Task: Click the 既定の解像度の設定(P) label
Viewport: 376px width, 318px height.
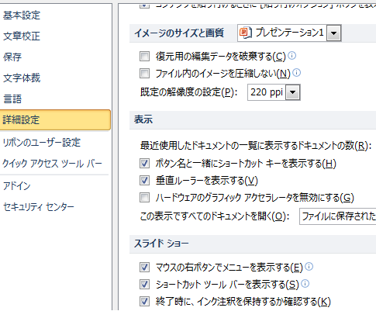Action: [x=189, y=92]
